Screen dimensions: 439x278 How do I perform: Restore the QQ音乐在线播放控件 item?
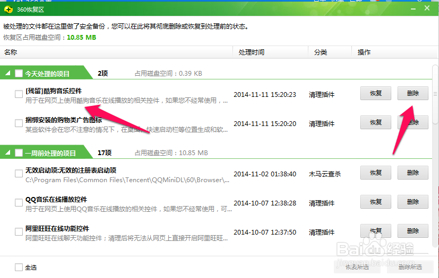376,202
